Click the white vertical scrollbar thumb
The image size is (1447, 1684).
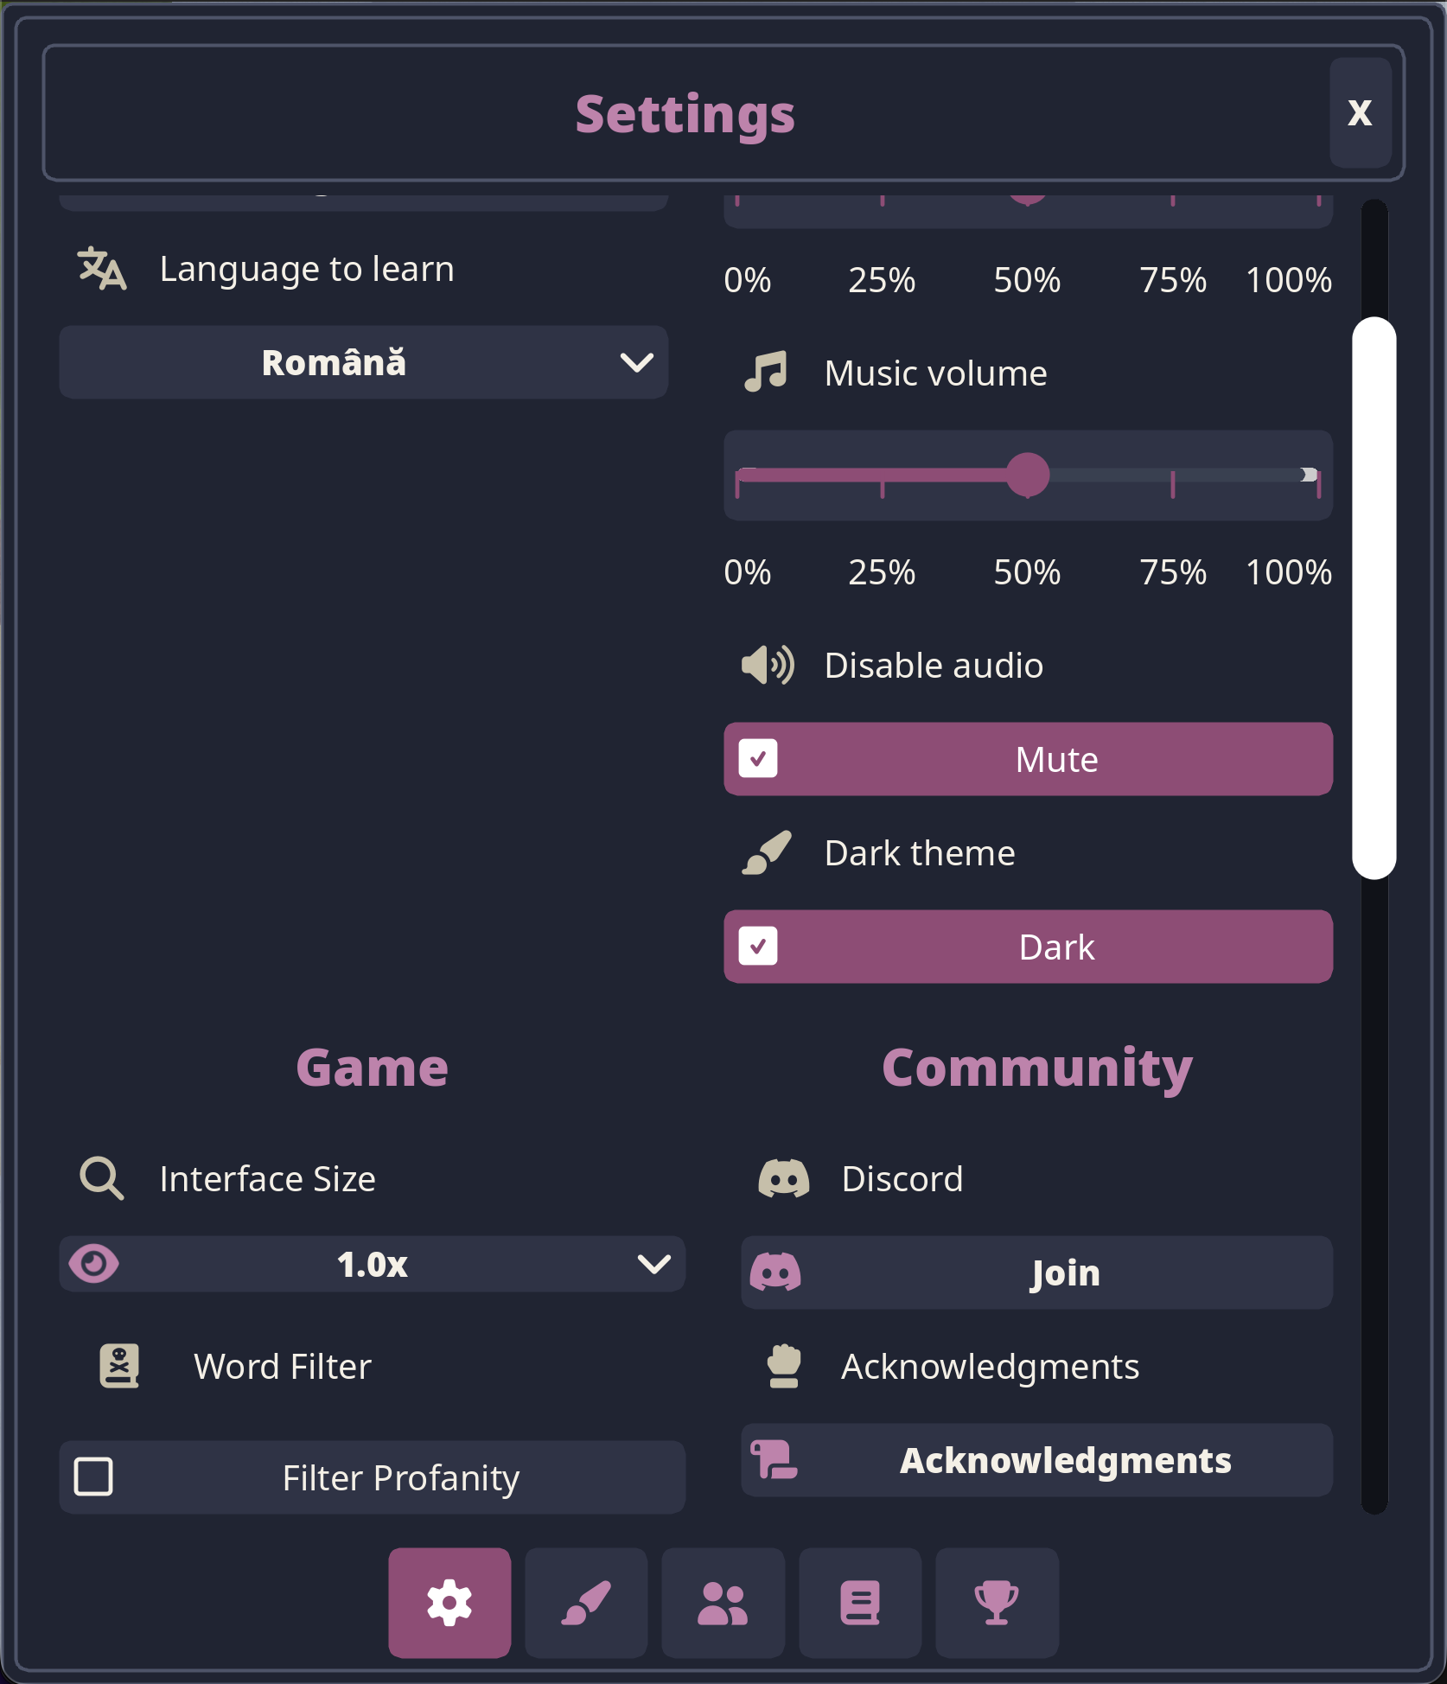point(1374,598)
